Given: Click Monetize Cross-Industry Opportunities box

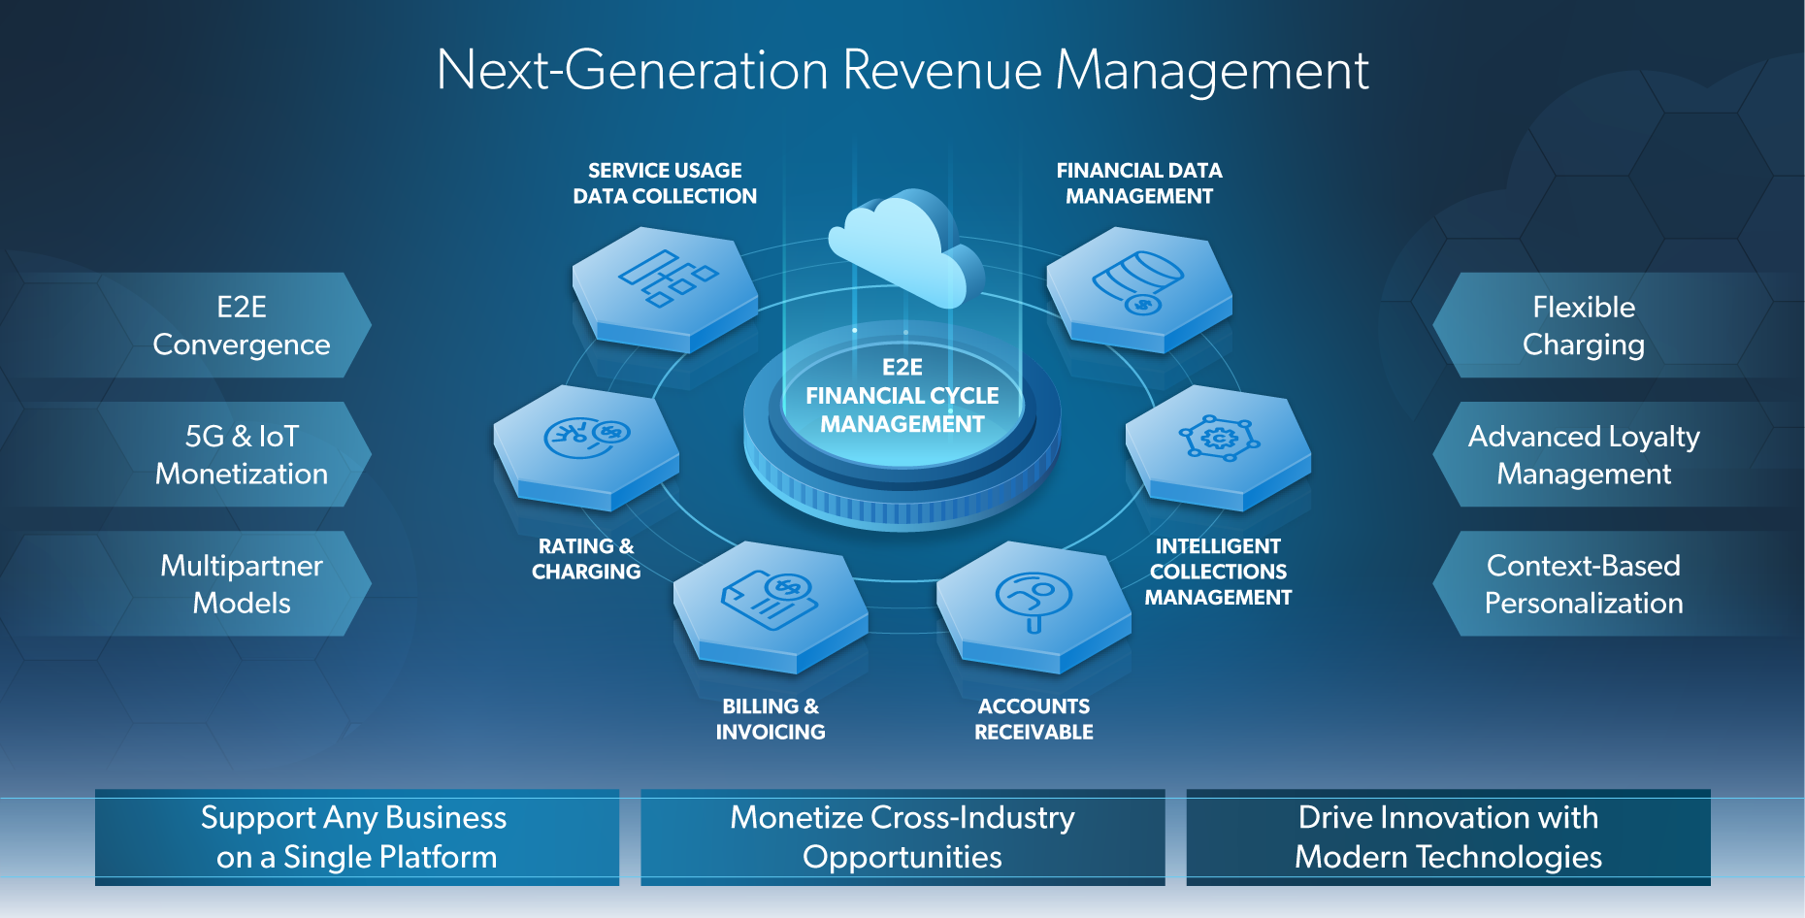Looking at the screenshot, I should pyautogui.click(x=902, y=837).
